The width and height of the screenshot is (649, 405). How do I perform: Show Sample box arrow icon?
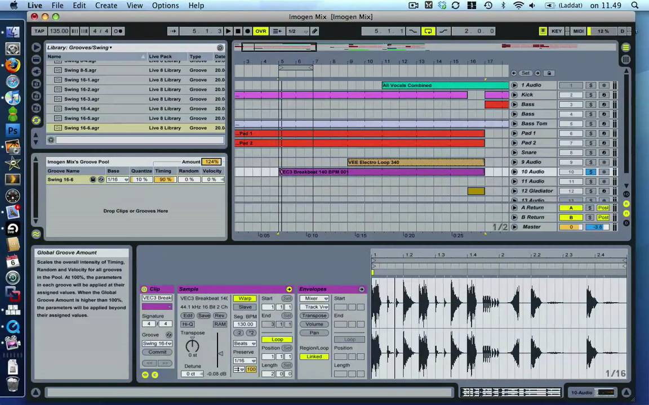289,289
